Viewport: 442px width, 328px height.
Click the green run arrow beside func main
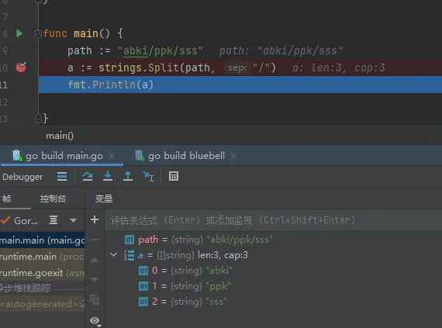coord(19,33)
